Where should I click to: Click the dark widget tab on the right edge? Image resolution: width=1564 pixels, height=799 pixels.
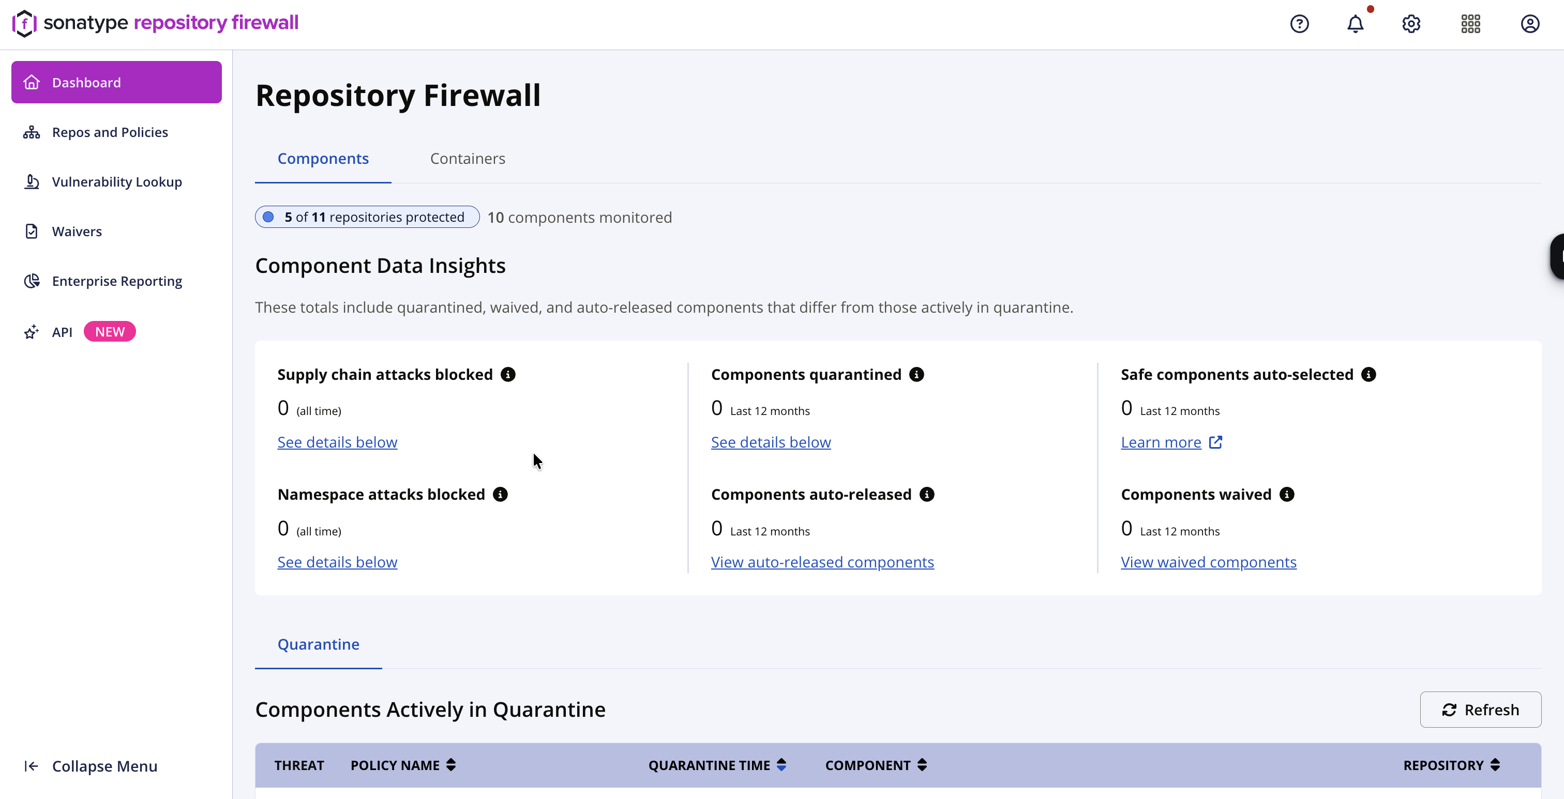coord(1557,257)
